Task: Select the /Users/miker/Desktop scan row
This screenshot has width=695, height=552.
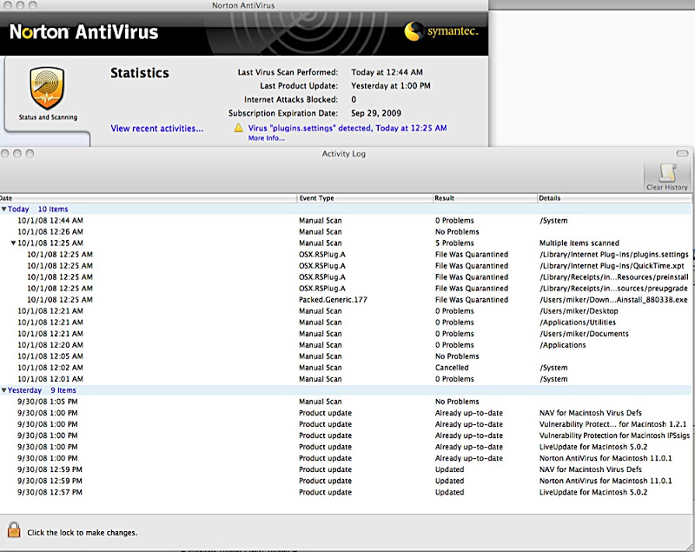Action: [345, 311]
